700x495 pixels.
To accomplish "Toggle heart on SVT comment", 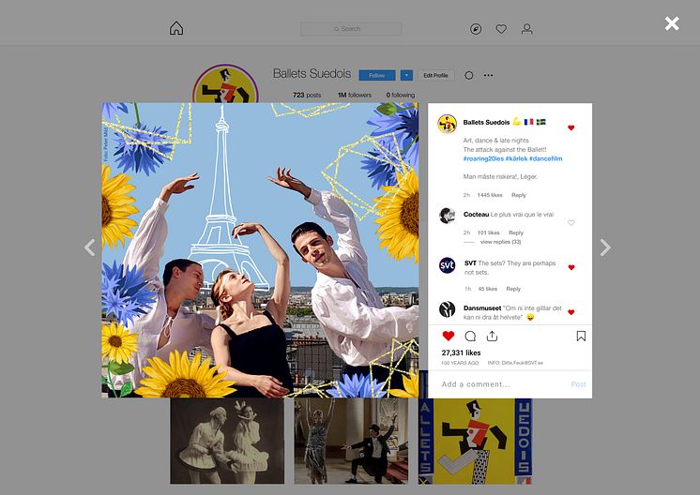I will click(x=571, y=267).
